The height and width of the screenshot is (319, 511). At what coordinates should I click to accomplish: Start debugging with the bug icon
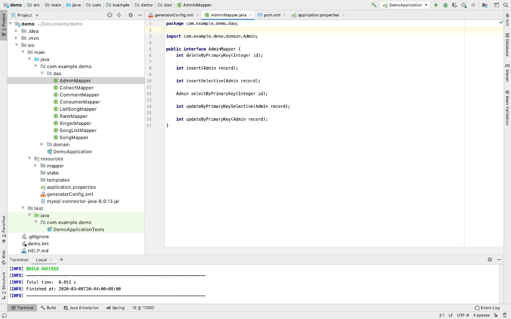pos(445,5)
